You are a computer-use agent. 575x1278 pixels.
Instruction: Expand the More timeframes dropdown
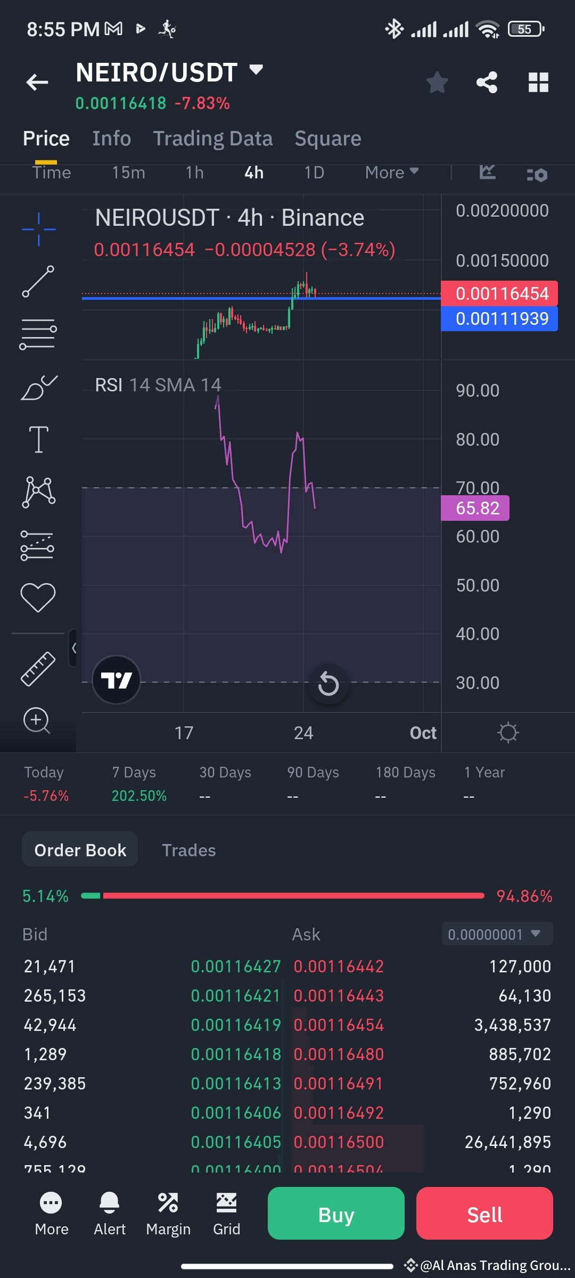pos(392,172)
